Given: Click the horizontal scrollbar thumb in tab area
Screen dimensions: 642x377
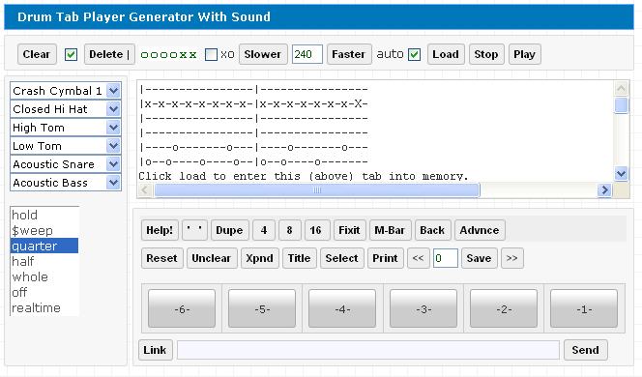Looking at the screenshot, I should click(x=317, y=189).
